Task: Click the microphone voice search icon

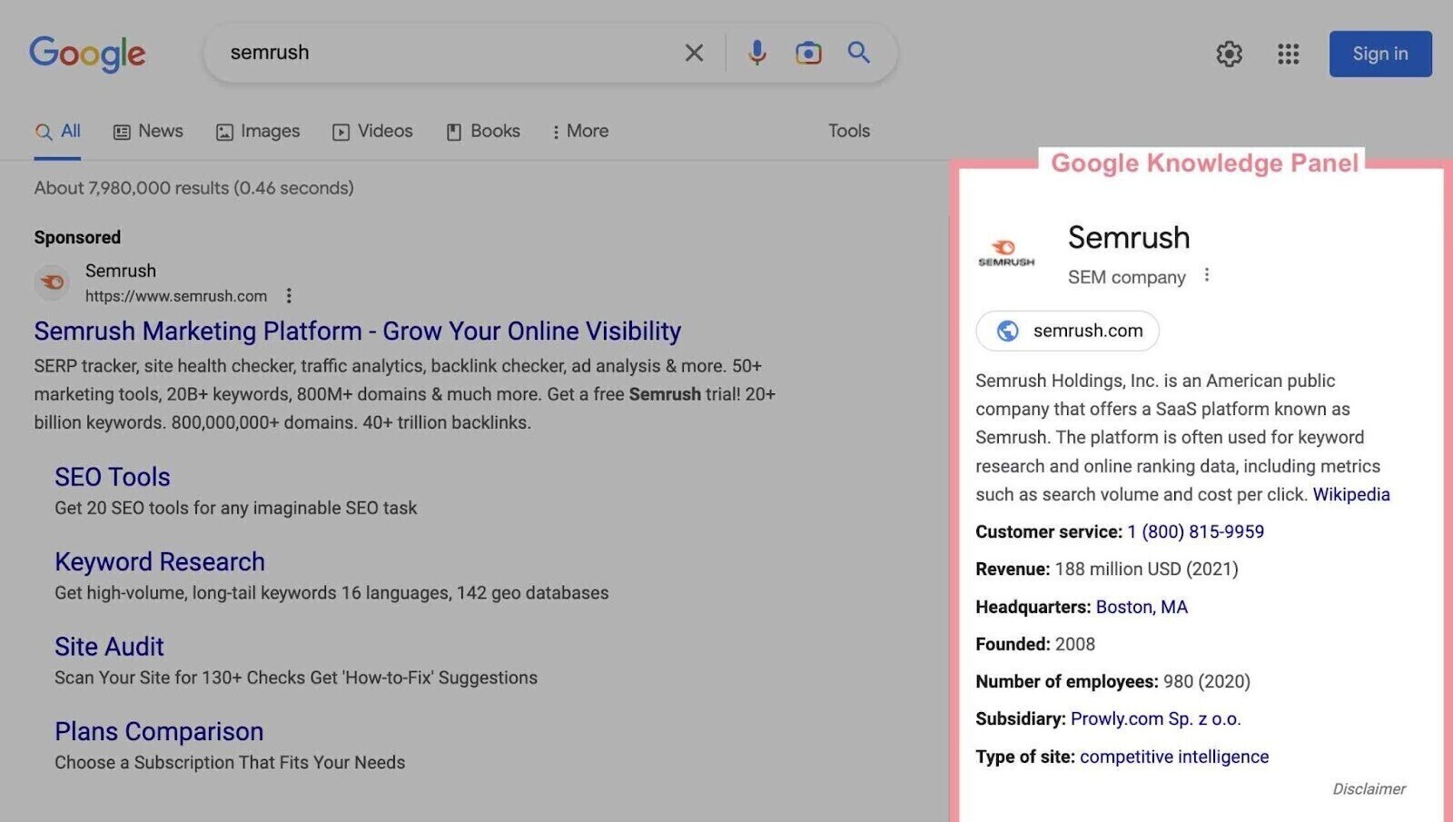Action: 756,53
